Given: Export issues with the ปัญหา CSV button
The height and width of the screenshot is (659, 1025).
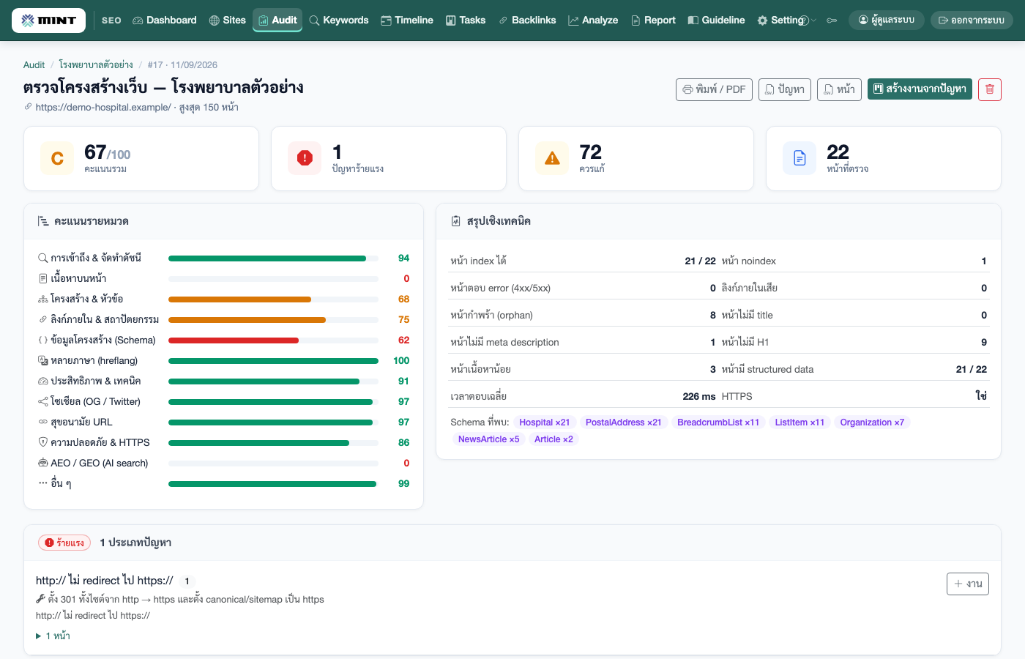Looking at the screenshot, I should click(785, 89).
